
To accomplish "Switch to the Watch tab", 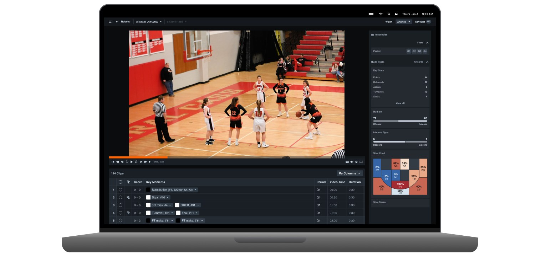I will (389, 22).
